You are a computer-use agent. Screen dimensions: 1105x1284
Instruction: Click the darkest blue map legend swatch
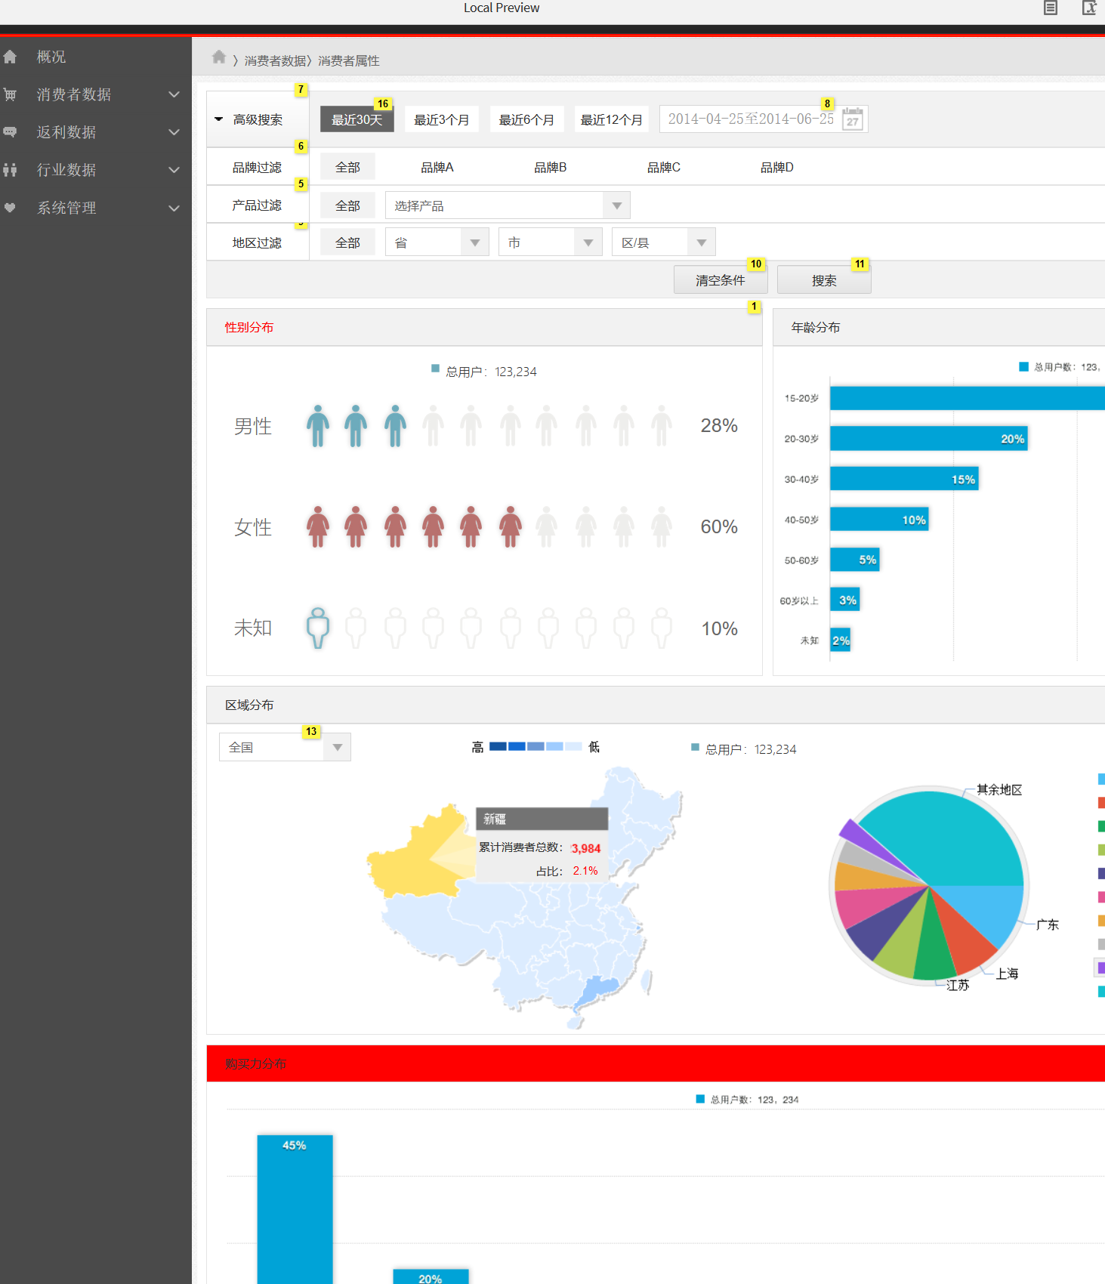click(x=498, y=746)
